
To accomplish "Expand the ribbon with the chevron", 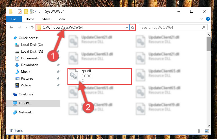I will coord(202,19).
